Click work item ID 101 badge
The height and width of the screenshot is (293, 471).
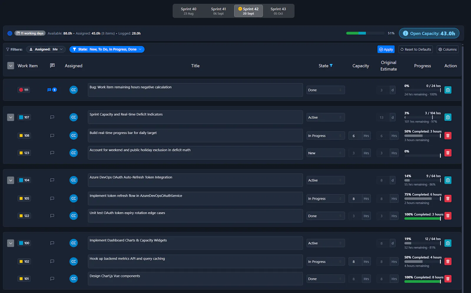click(x=24, y=279)
